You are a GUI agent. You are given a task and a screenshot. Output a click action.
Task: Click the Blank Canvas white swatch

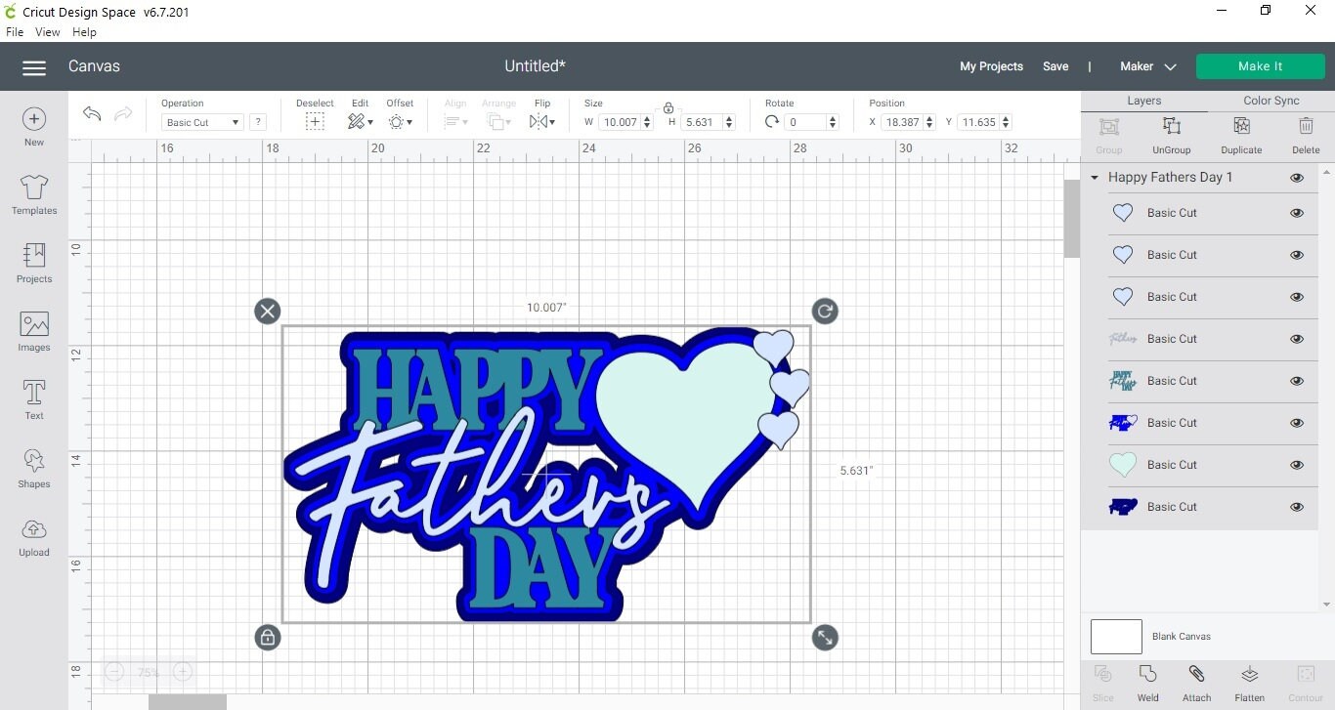tap(1116, 637)
